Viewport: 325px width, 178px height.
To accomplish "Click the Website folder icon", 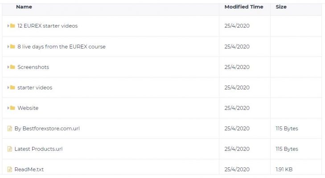I will click(x=12, y=108).
